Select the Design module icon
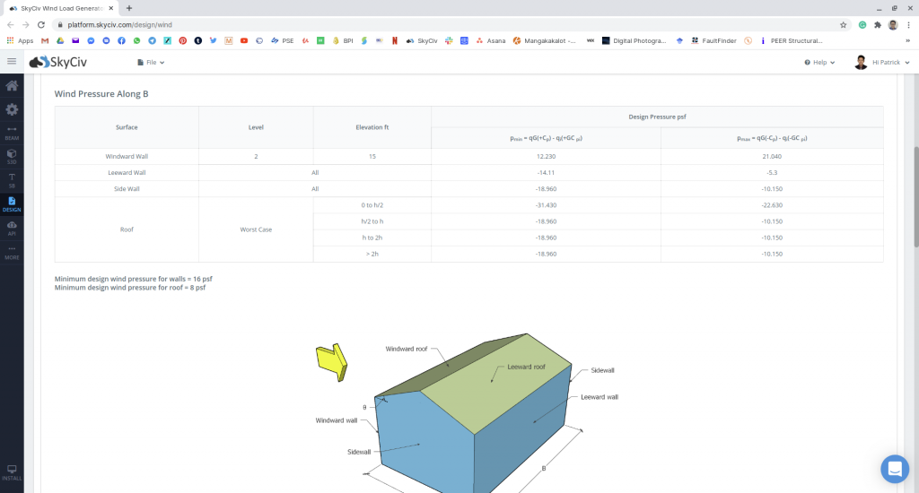The width and height of the screenshot is (919, 493). click(x=12, y=204)
